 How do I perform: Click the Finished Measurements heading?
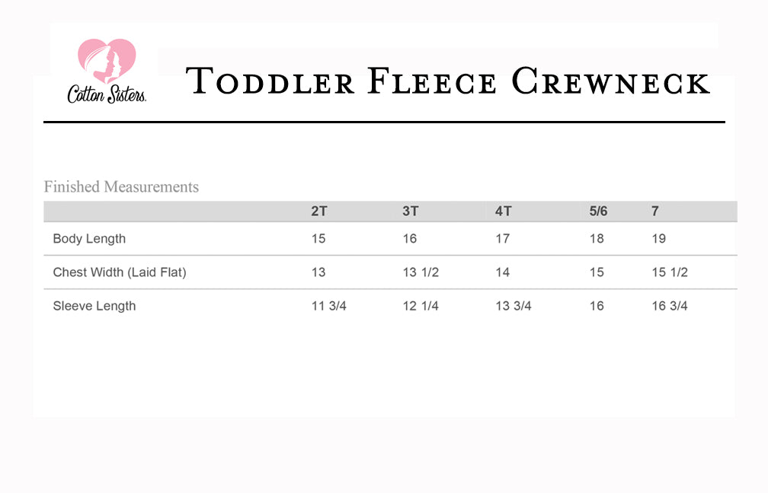coord(121,187)
